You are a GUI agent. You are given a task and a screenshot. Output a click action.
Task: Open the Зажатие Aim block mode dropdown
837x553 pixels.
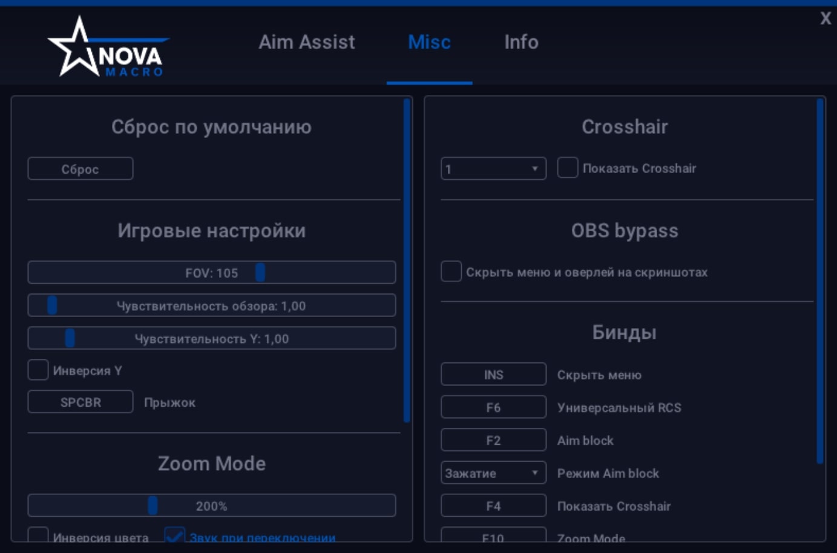(x=493, y=473)
